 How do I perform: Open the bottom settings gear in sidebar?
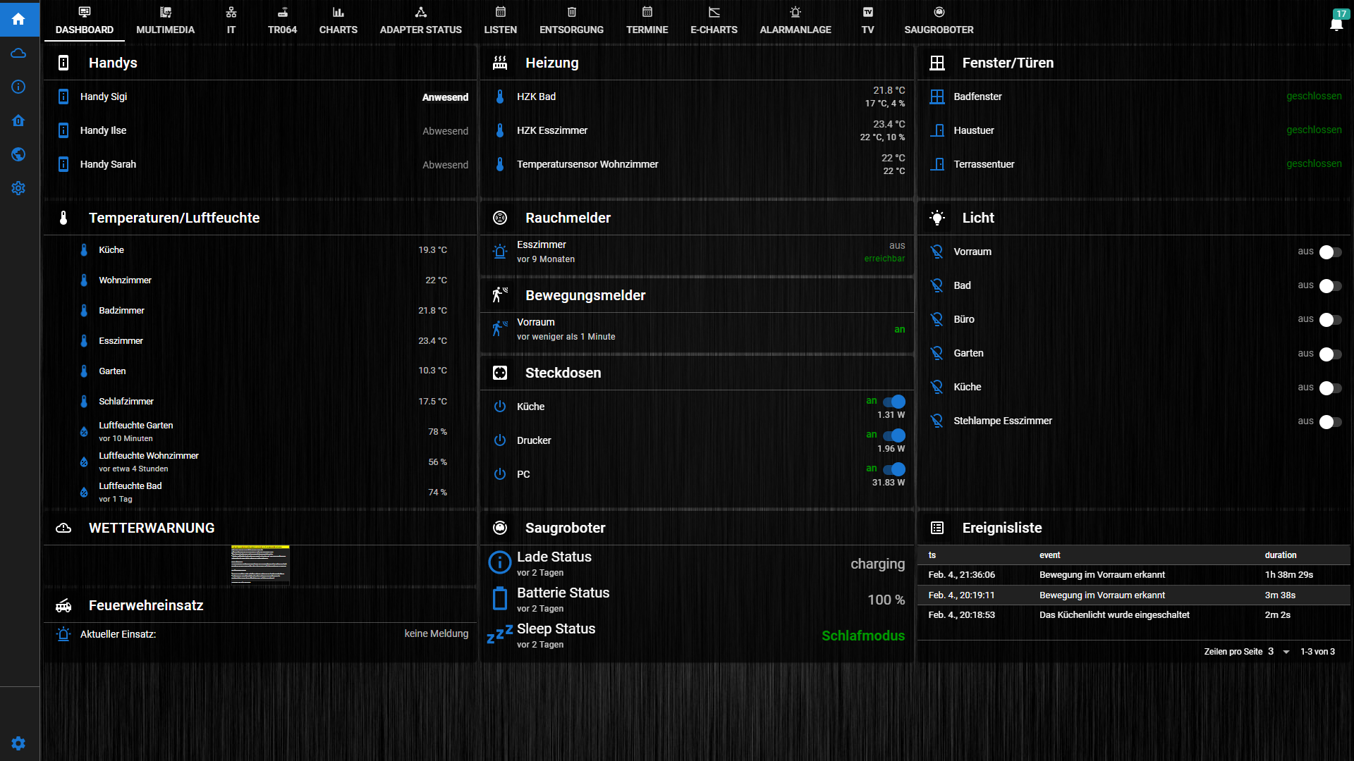click(x=19, y=743)
